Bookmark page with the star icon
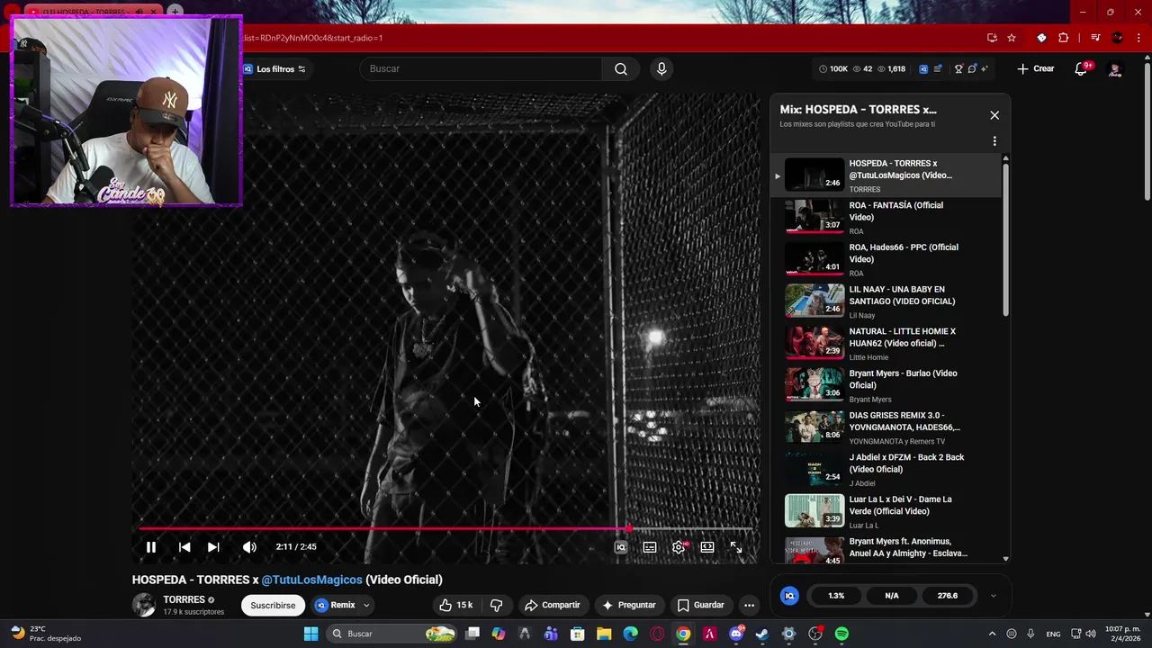This screenshot has height=648, width=1152. point(1012,38)
